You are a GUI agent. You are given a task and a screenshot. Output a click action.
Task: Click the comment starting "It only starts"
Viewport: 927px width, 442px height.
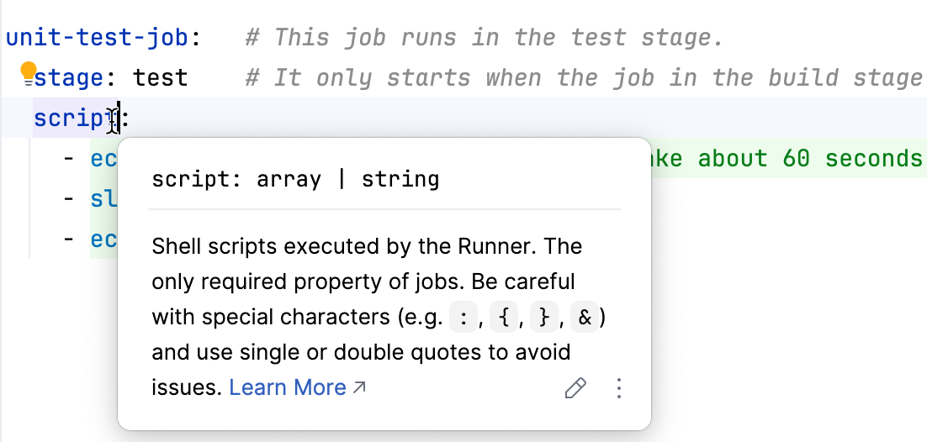click(x=580, y=78)
